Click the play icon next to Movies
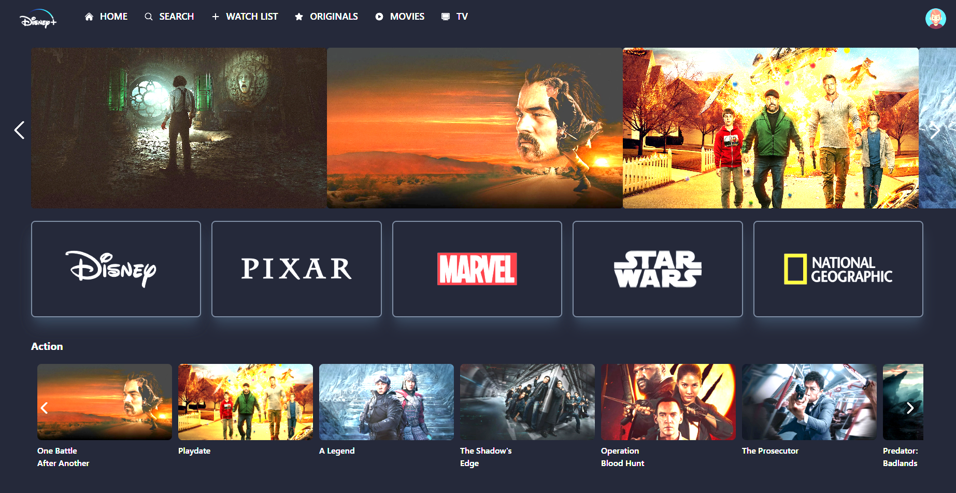Viewport: 956px width, 493px height. click(378, 16)
